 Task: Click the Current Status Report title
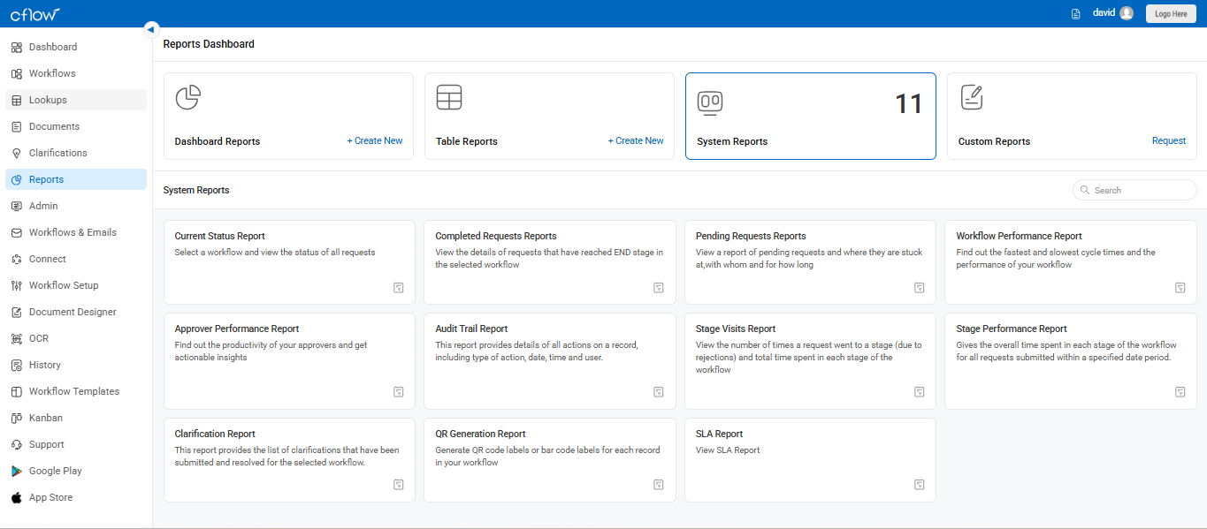pyautogui.click(x=220, y=236)
